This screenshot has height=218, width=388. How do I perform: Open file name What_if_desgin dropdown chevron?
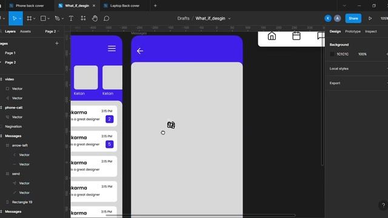coord(229,19)
